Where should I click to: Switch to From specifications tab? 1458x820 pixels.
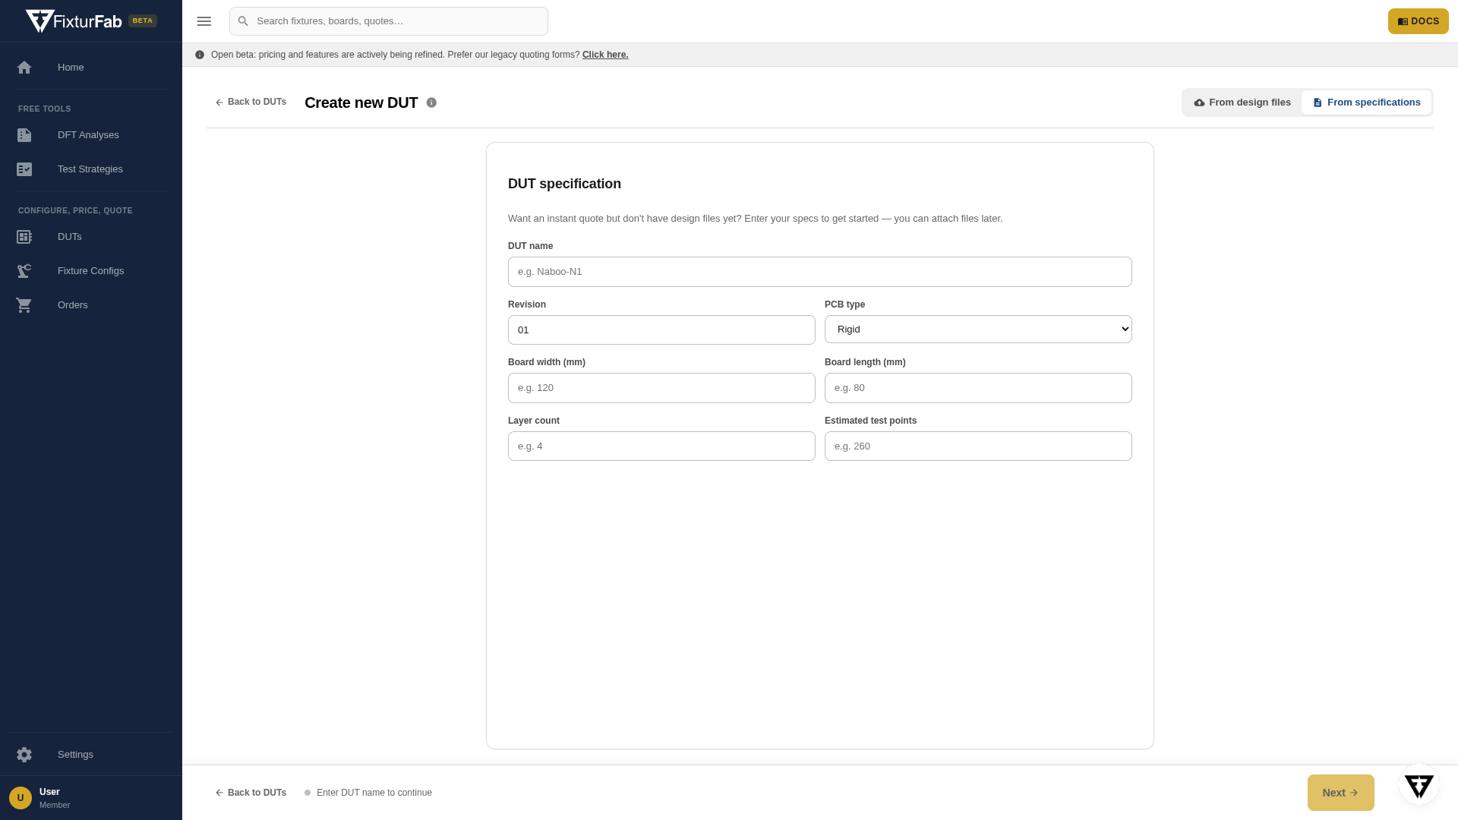(x=1367, y=102)
